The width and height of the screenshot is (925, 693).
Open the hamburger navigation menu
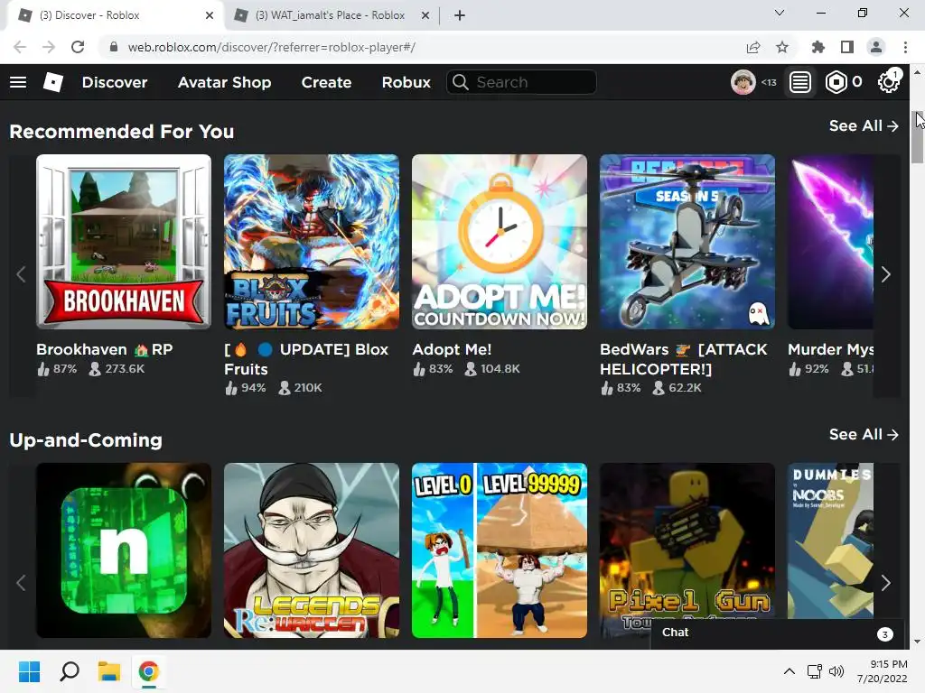point(18,82)
